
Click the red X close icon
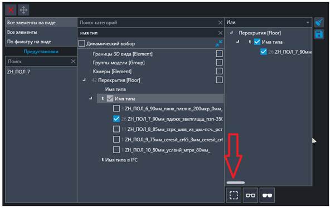(11, 10)
